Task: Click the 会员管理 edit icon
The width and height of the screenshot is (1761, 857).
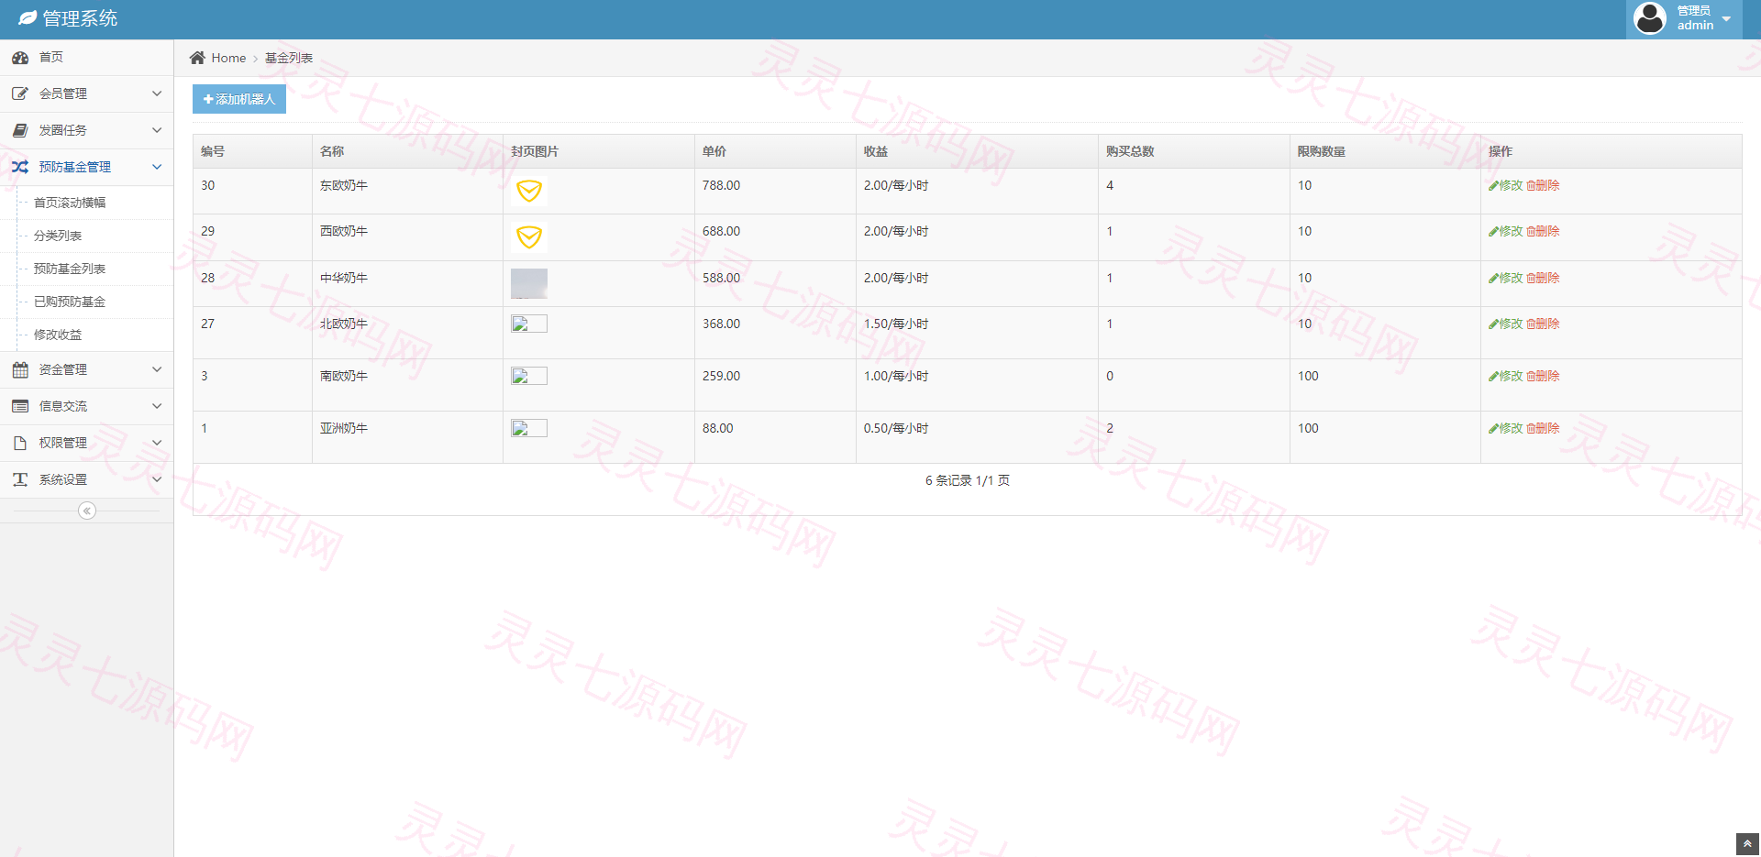Action: coord(20,93)
